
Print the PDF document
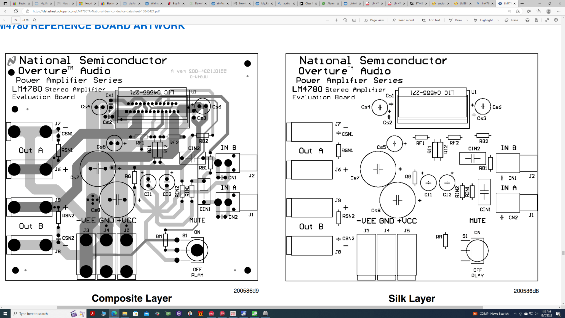pyautogui.click(x=527, y=20)
